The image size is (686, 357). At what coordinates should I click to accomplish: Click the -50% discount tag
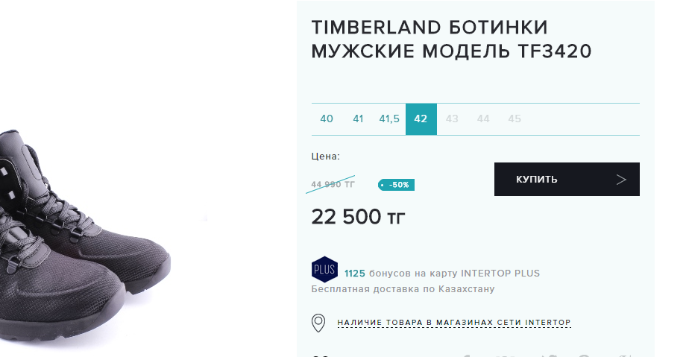pos(396,185)
